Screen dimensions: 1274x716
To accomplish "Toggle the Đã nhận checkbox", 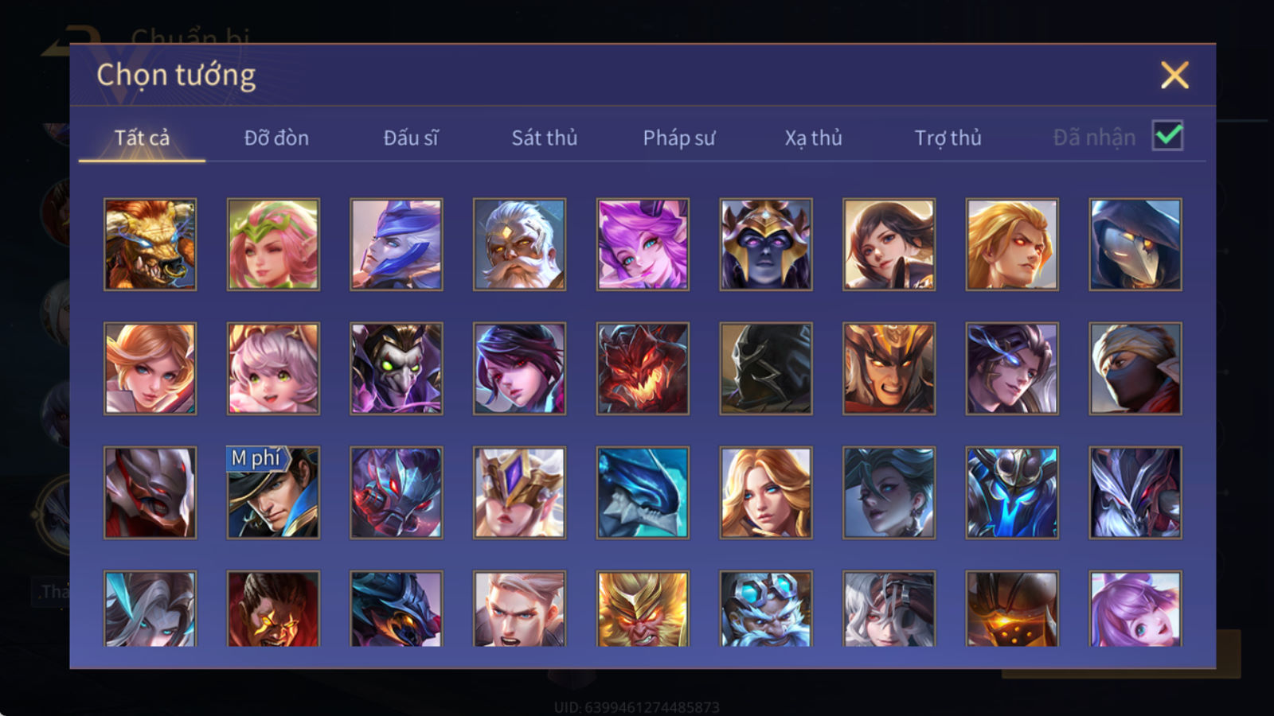I will [x=1168, y=136].
